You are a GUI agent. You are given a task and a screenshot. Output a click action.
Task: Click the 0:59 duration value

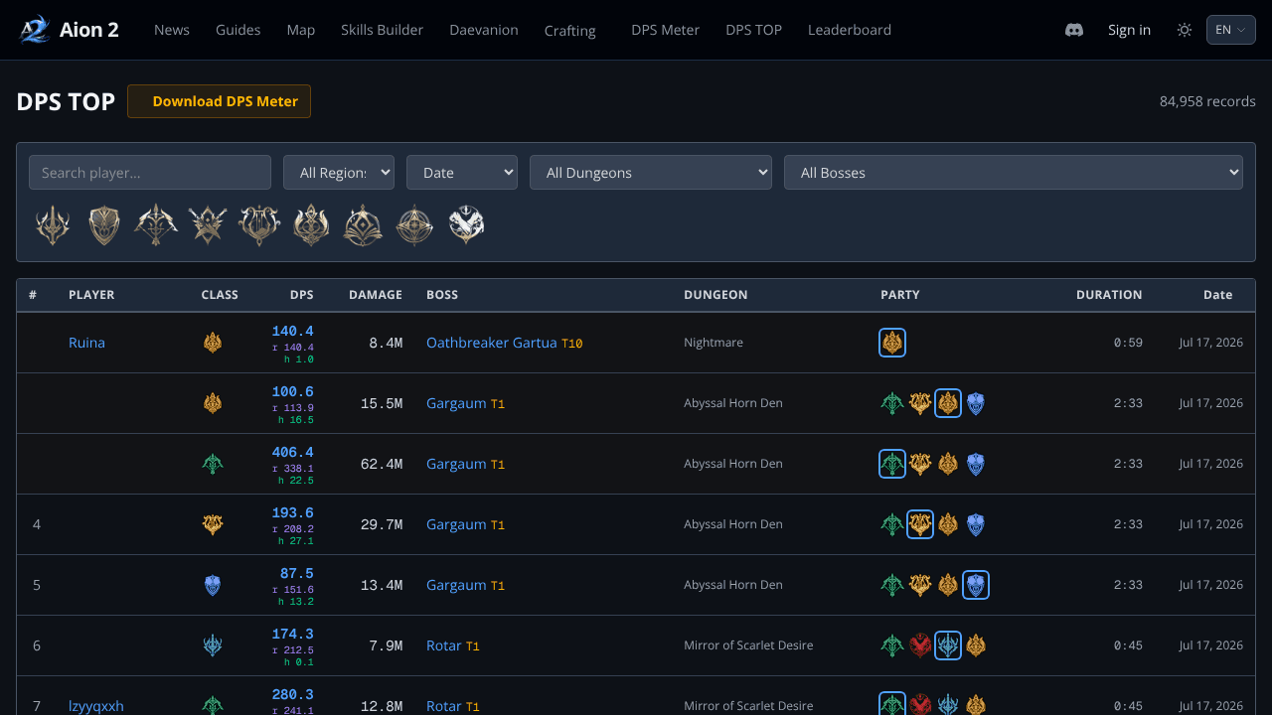pos(1128,343)
